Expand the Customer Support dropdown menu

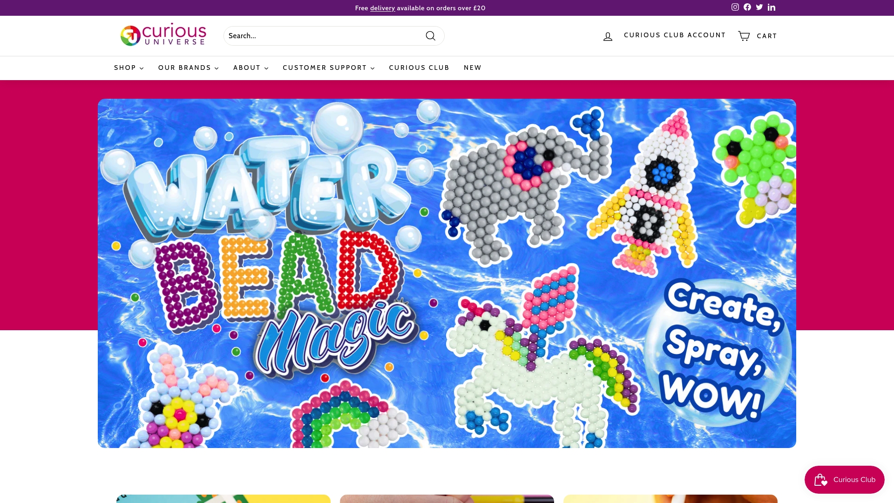329,68
